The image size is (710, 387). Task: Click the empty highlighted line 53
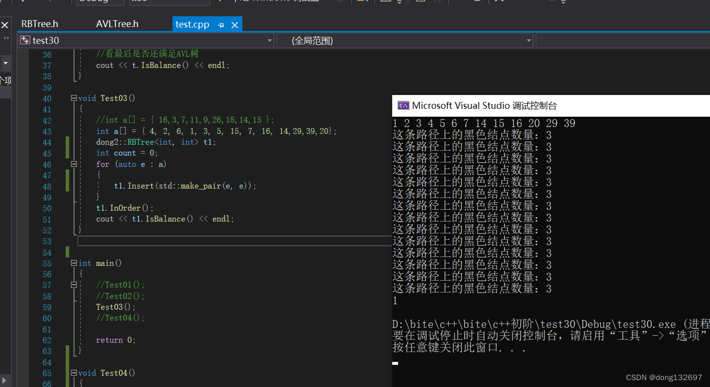click(x=235, y=241)
